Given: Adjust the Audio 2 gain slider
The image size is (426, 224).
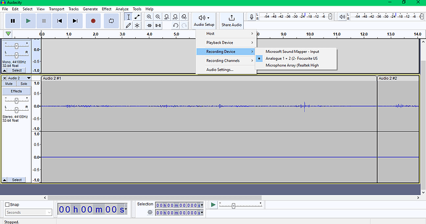Looking at the screenshot, I should pos(16,101).
